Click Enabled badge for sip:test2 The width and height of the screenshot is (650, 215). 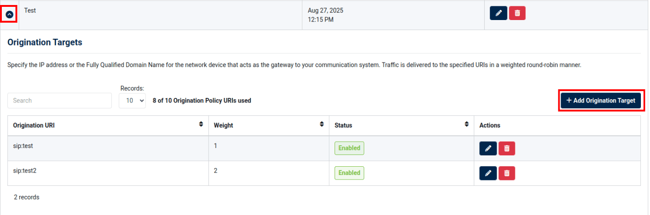pyautogui.click(x=349, y=173)
